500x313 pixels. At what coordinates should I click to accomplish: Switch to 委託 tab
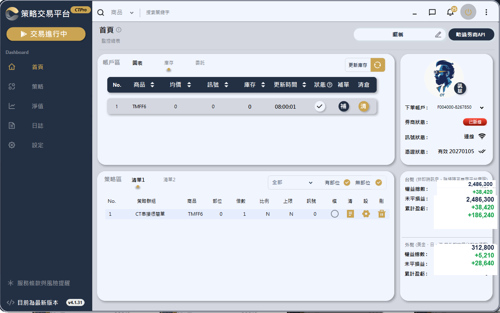pyautogui.click(x=200, y=63)
